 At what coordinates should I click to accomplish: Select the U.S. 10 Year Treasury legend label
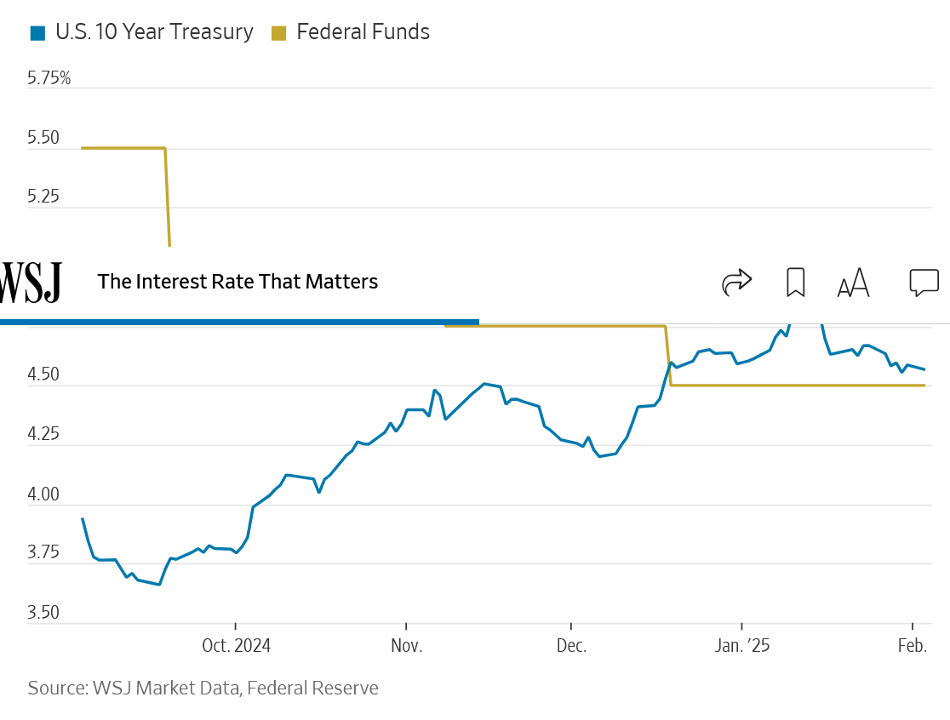click(x=154, y=32)
